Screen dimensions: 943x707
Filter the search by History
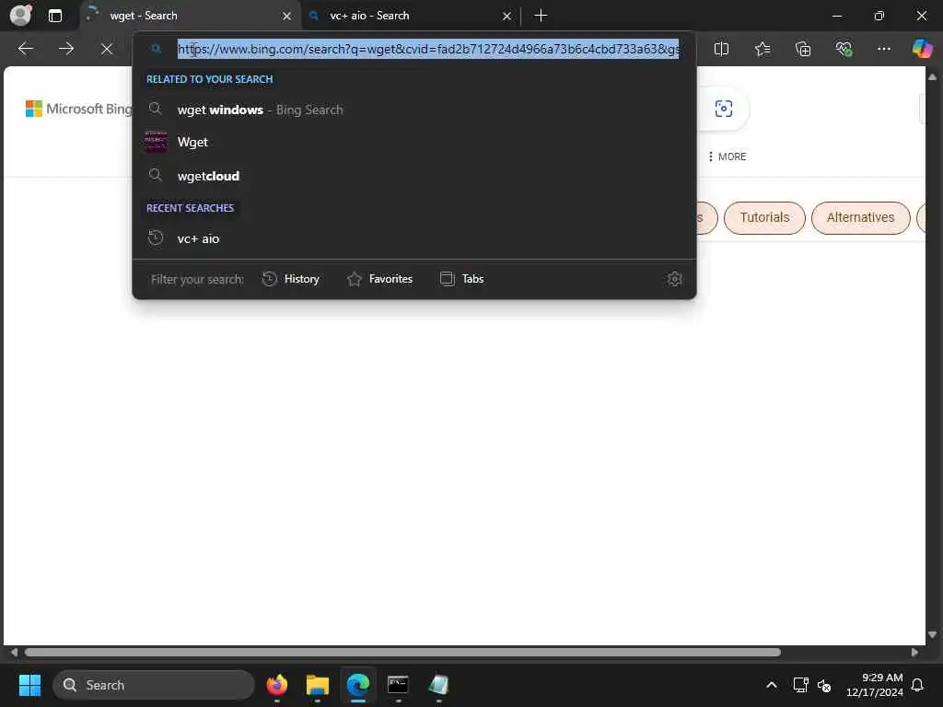click(x=291, y=279)
